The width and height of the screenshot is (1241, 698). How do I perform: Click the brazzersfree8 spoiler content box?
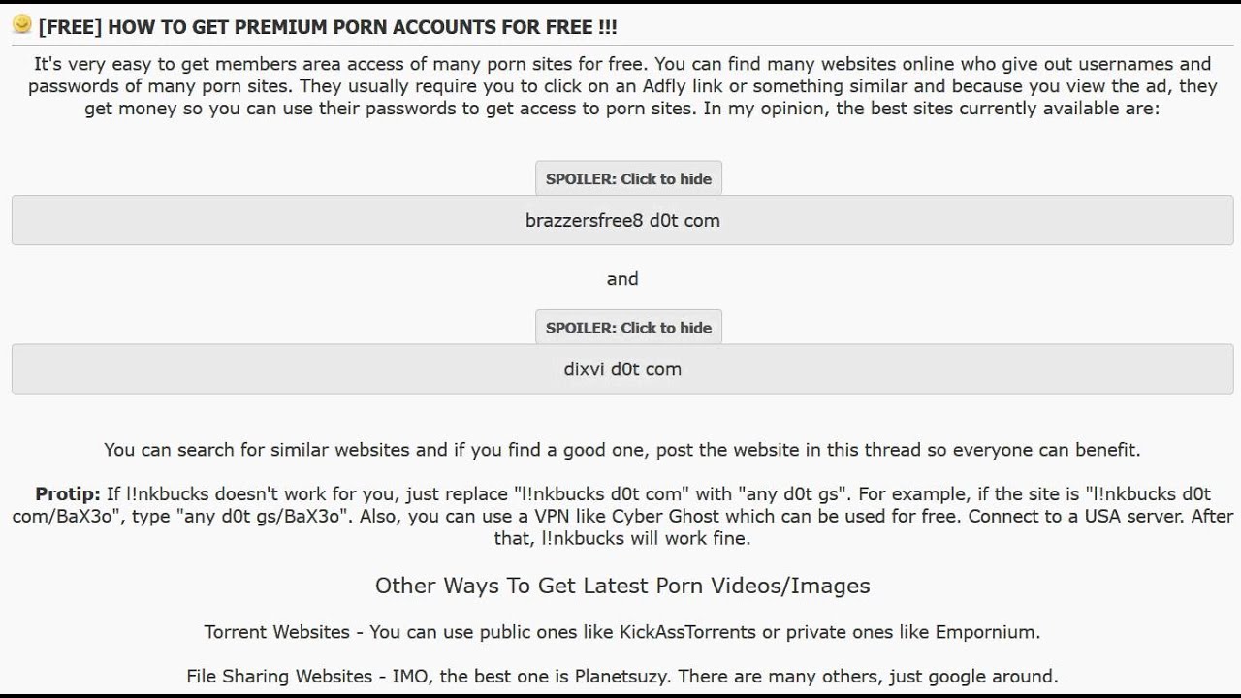click(622, 220)
